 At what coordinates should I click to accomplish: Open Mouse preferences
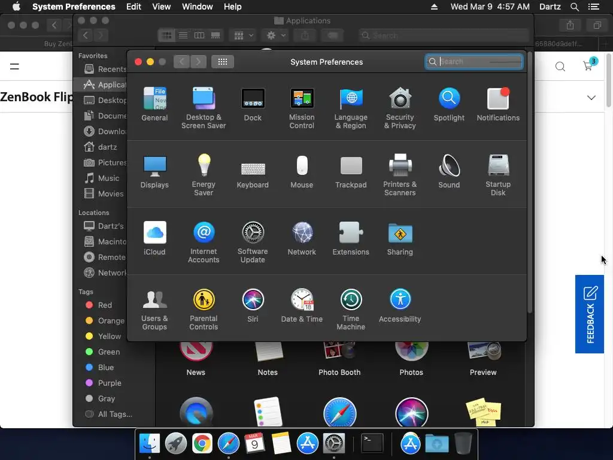(302, 171)
